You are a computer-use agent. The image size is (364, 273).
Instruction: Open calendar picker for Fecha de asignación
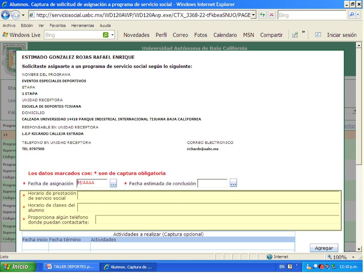coord(113,183)
